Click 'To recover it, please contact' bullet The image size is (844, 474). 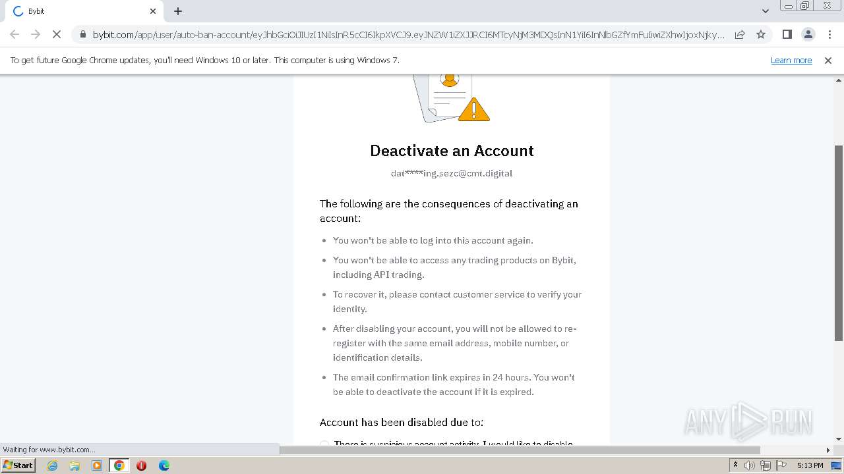457,302
